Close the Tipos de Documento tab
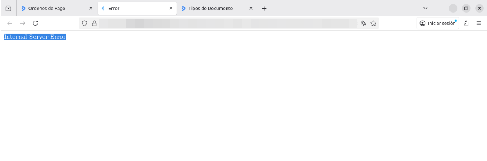Viewport: 487px width, 161px height. tap(251, 8)
